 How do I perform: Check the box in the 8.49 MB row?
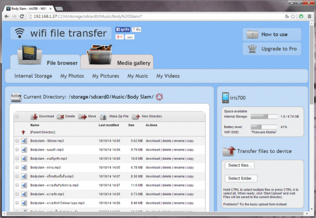17,203
